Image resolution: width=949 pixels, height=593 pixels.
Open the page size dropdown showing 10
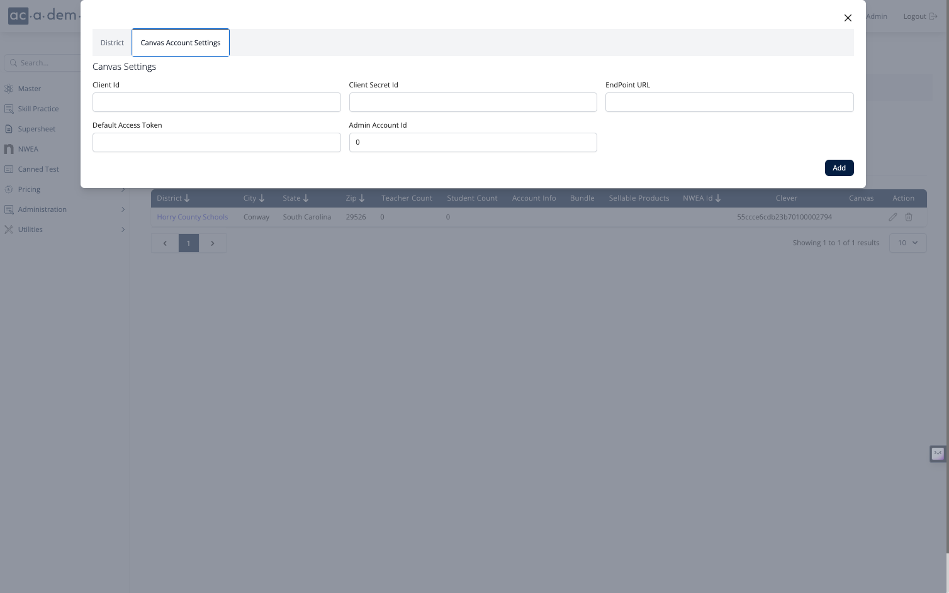(x=907, y=243)
